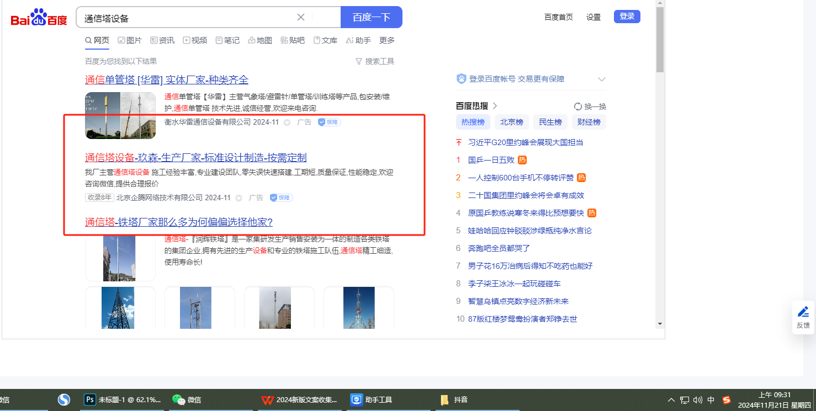Open the 百度热搜 heading
Image resolution: width=816 pixels, height=411 pixels.
tap(472, 106)
